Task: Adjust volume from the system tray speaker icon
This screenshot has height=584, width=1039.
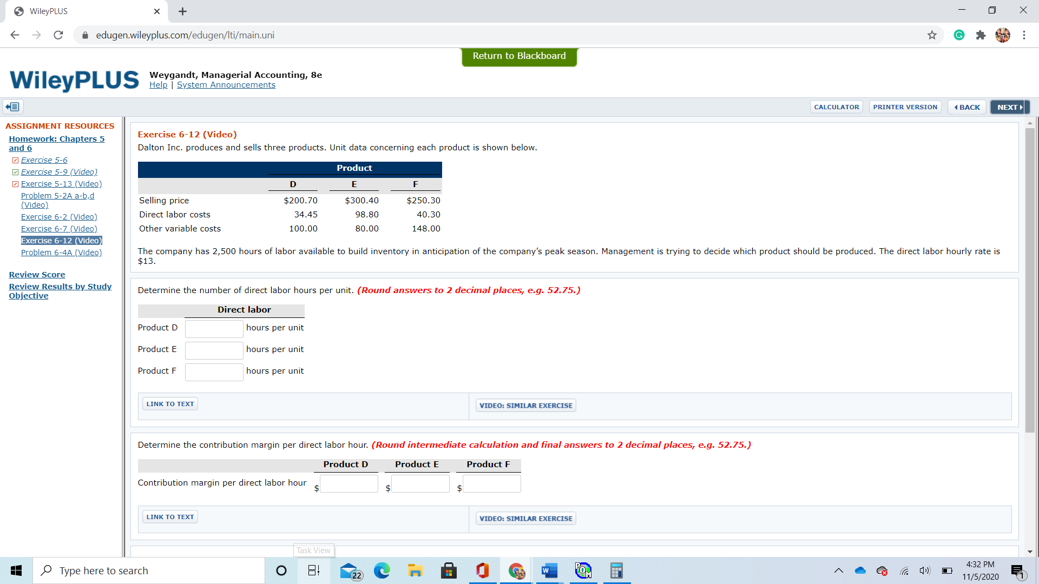Action: 924,570
